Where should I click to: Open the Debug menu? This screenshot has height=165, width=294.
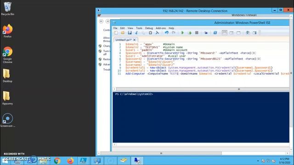click(149, 28)
